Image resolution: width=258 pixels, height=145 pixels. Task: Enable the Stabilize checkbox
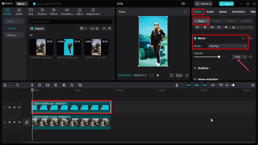195,68
